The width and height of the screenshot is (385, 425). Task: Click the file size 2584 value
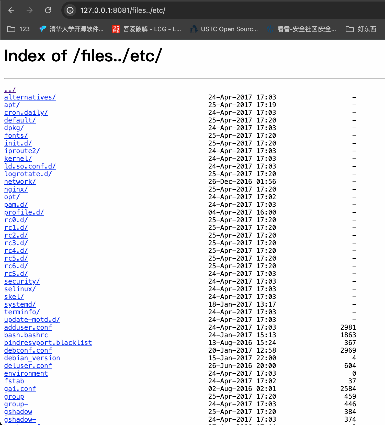pyautogui.click(x=348, y=389)
